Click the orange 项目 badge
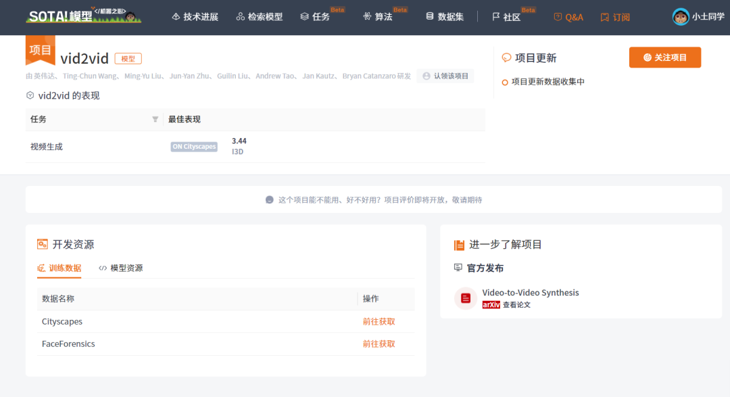This screenshot has width=730, height=397. pyautogui.click(x=40, y=50)
